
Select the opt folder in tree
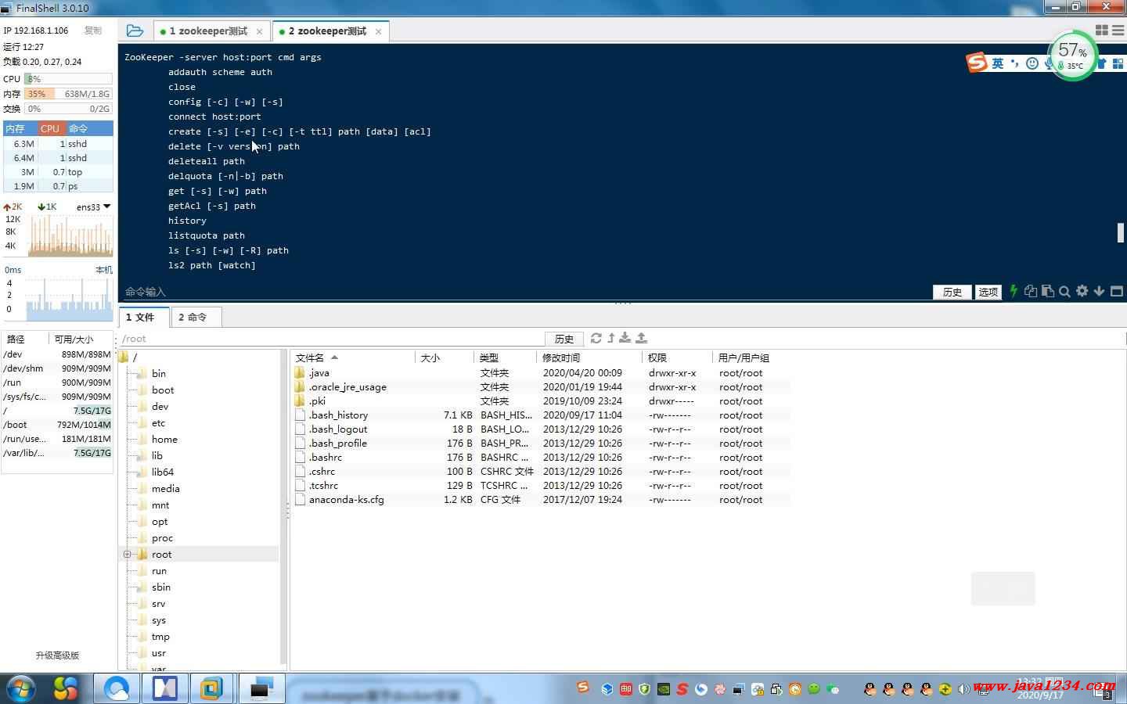coord(160,522)
